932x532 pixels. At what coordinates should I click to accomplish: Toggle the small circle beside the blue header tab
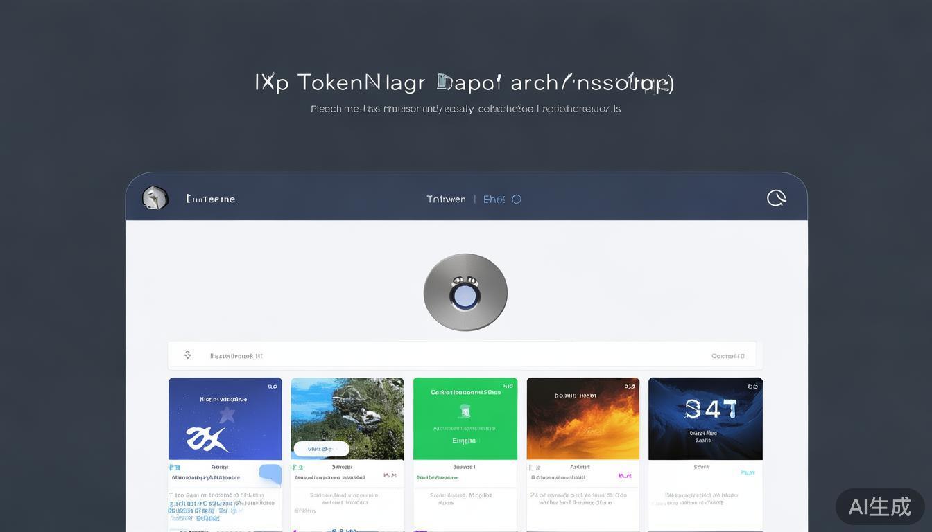[517, 199]
